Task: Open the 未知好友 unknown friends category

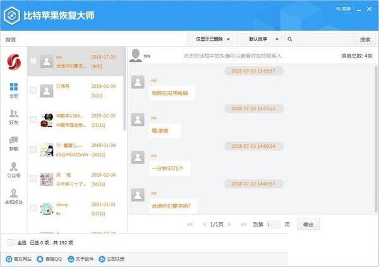Action: [14, 197]
